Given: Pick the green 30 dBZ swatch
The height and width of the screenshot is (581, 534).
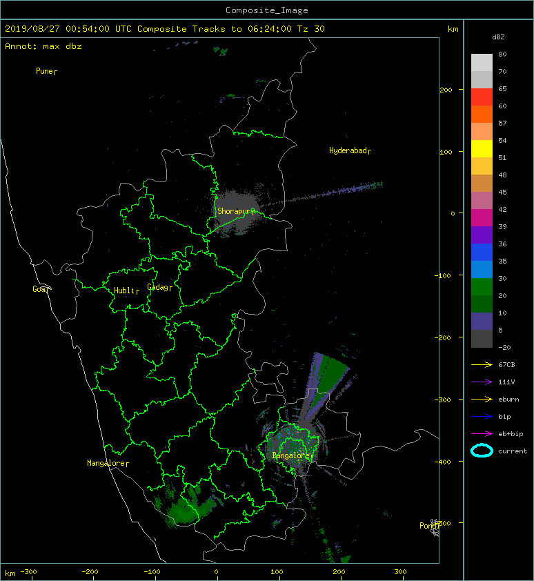Looking at the screenshot, I should click(x=482, y=286).
